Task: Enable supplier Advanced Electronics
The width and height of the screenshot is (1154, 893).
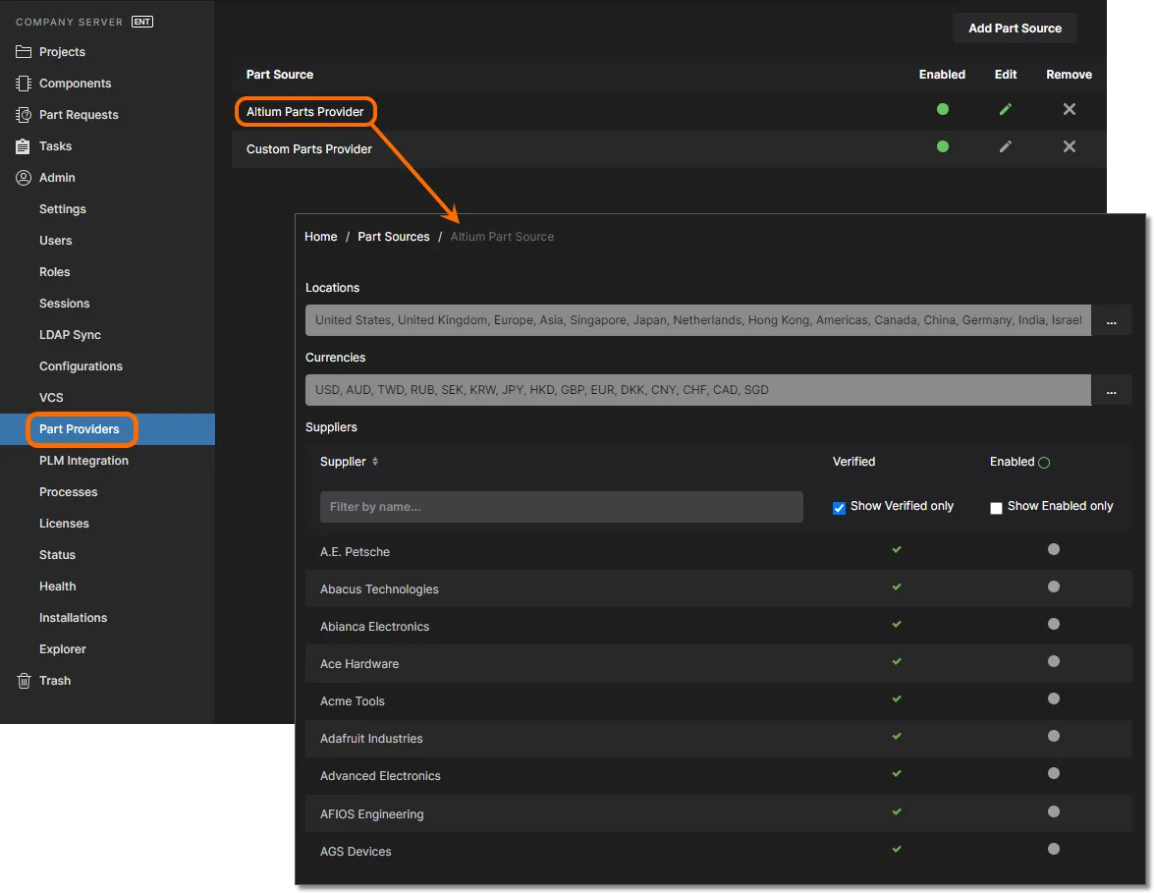Action: tap(1053, 773)
